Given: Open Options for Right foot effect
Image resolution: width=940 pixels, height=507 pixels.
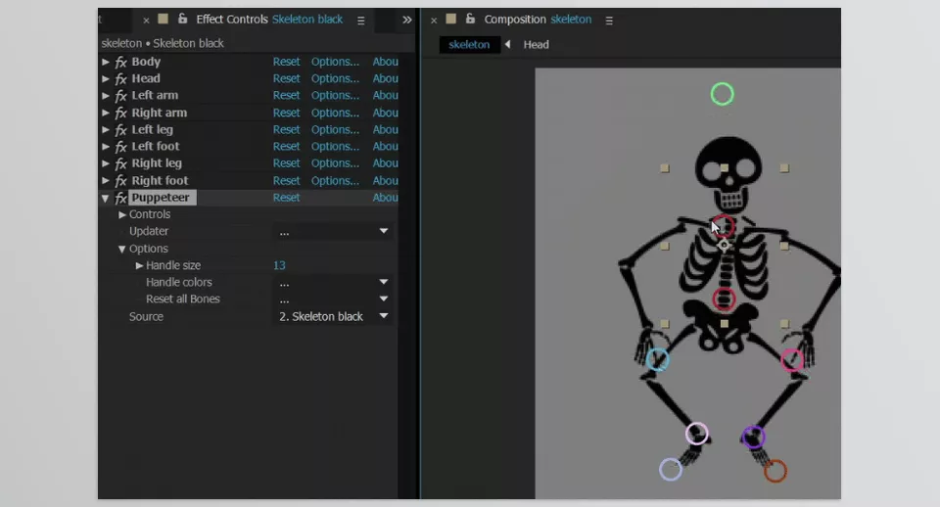Looking at the screenshot, I should coord(335,180).
